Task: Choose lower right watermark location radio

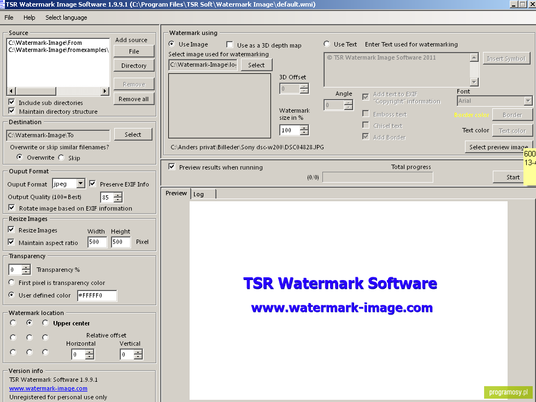Action: click(x=45, y=352)
